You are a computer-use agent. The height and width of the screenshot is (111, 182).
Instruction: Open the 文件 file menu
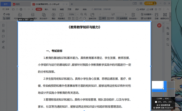(6, 9)
